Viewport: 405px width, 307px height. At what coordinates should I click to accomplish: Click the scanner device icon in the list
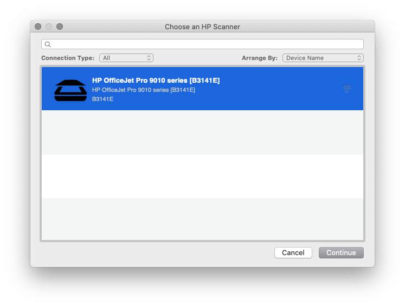pos(70,90)
